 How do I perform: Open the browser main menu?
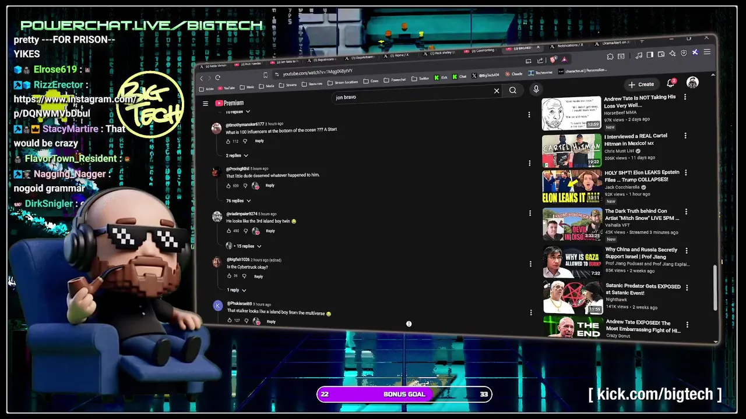707,52
